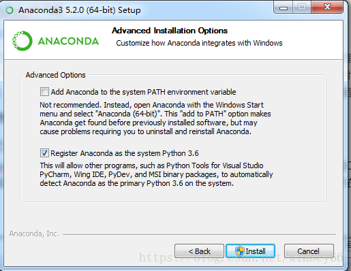Click the Anaconda ring icon in title bar

(10, 10)
